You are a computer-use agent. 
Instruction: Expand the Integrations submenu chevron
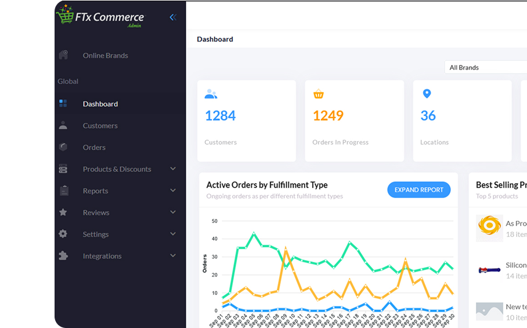tap(173, 256)
